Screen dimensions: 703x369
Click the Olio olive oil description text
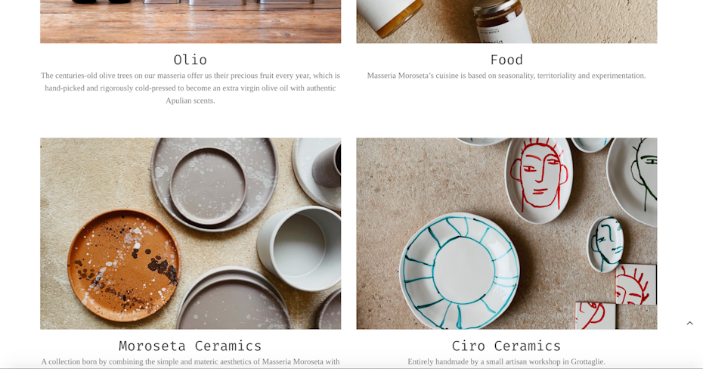190,88
